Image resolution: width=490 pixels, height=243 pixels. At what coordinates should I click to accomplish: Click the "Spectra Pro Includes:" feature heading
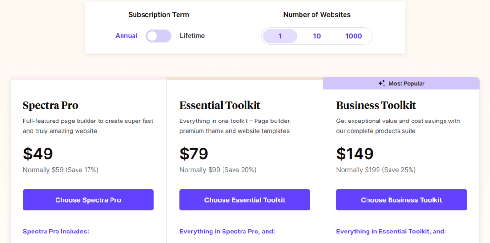click(x=56, y=232)
